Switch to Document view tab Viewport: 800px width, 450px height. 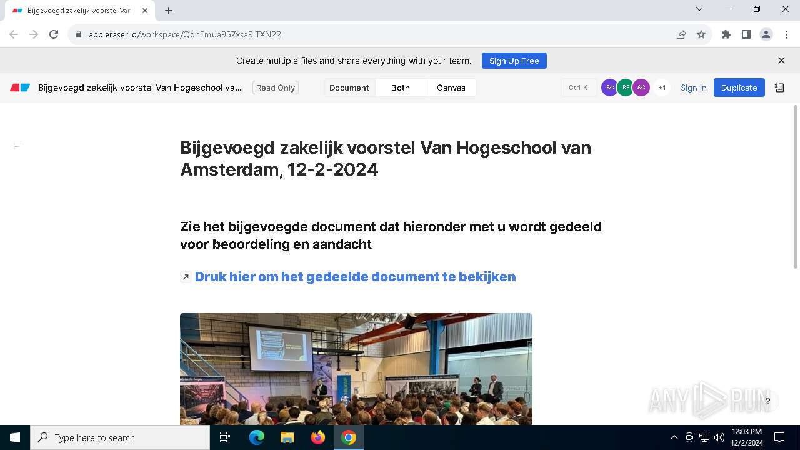point(349,87)
